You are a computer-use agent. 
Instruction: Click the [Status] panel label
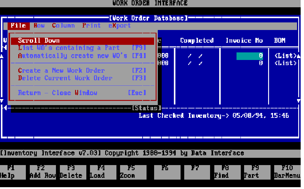(147, 108)
